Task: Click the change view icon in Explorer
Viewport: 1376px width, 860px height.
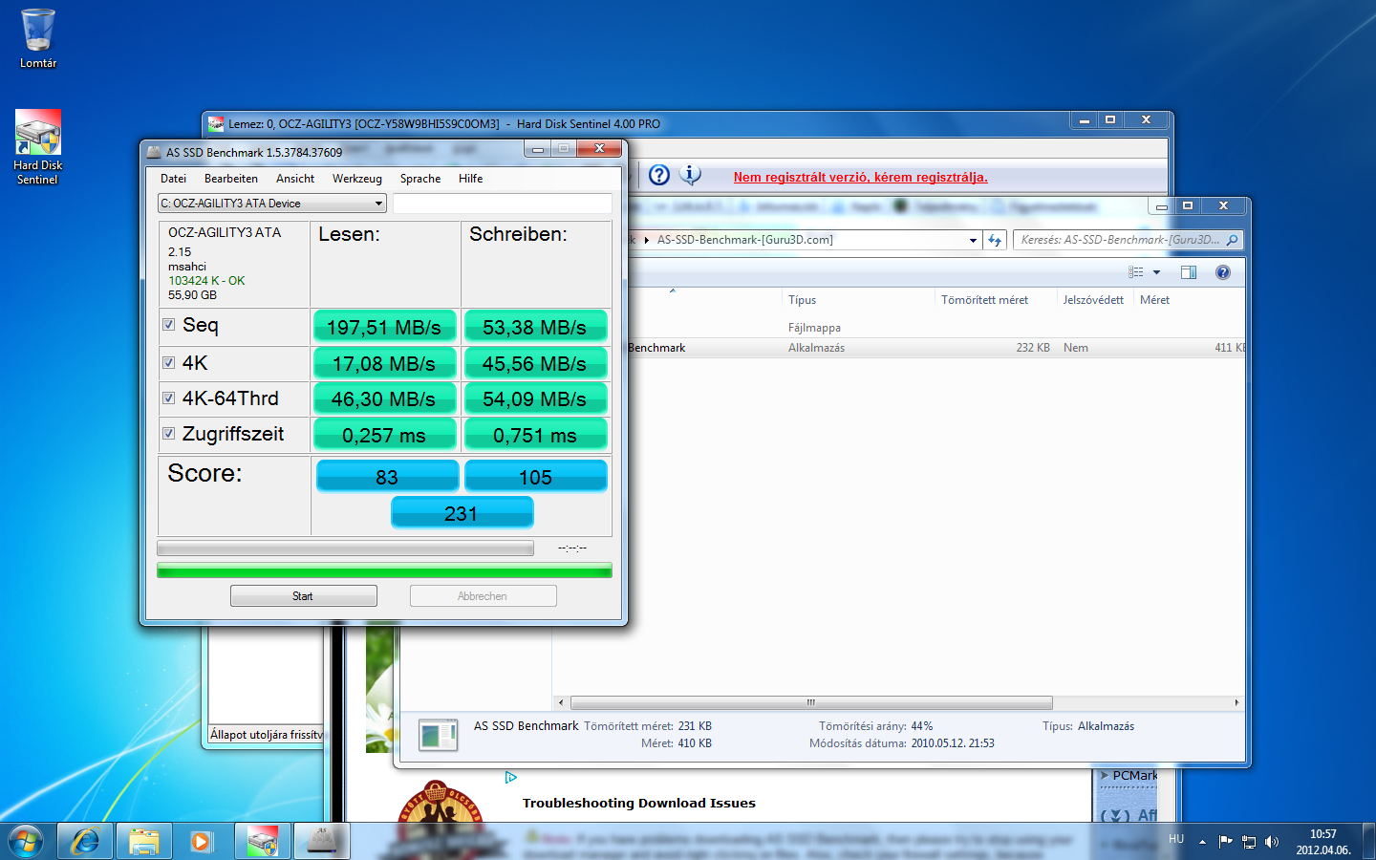Action: coord(1135,272)
